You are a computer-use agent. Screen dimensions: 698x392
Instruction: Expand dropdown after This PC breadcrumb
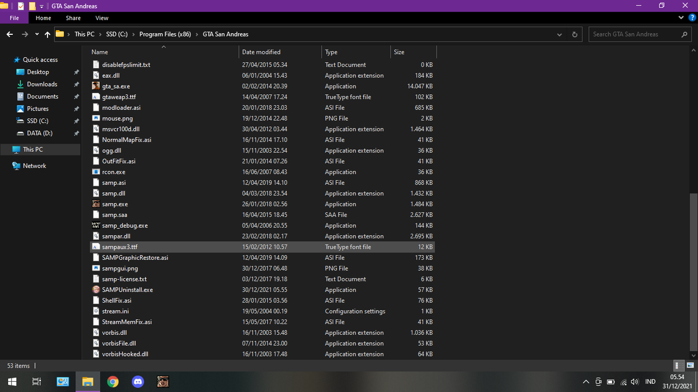(100, 34)
